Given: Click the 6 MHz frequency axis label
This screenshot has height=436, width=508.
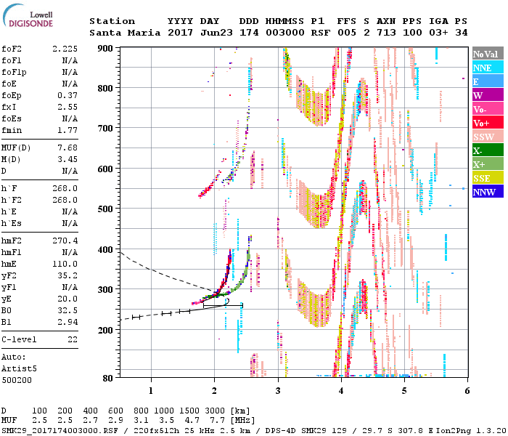Looking at the screenshot, I should coord(467,391).
